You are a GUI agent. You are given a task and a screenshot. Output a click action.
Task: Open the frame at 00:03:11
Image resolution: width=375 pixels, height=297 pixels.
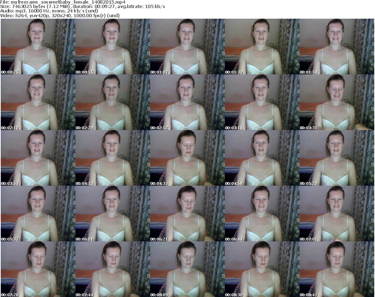pyautogui.click(x=262, y=102)
